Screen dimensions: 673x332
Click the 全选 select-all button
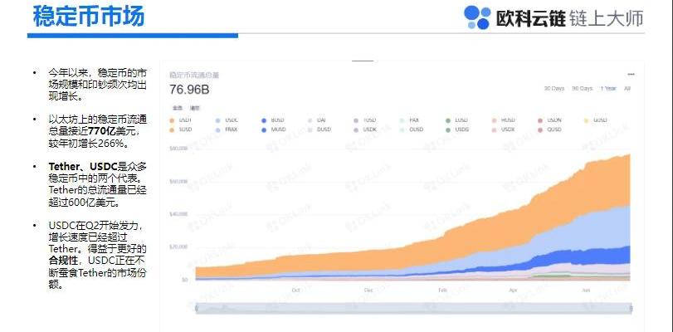177,108
